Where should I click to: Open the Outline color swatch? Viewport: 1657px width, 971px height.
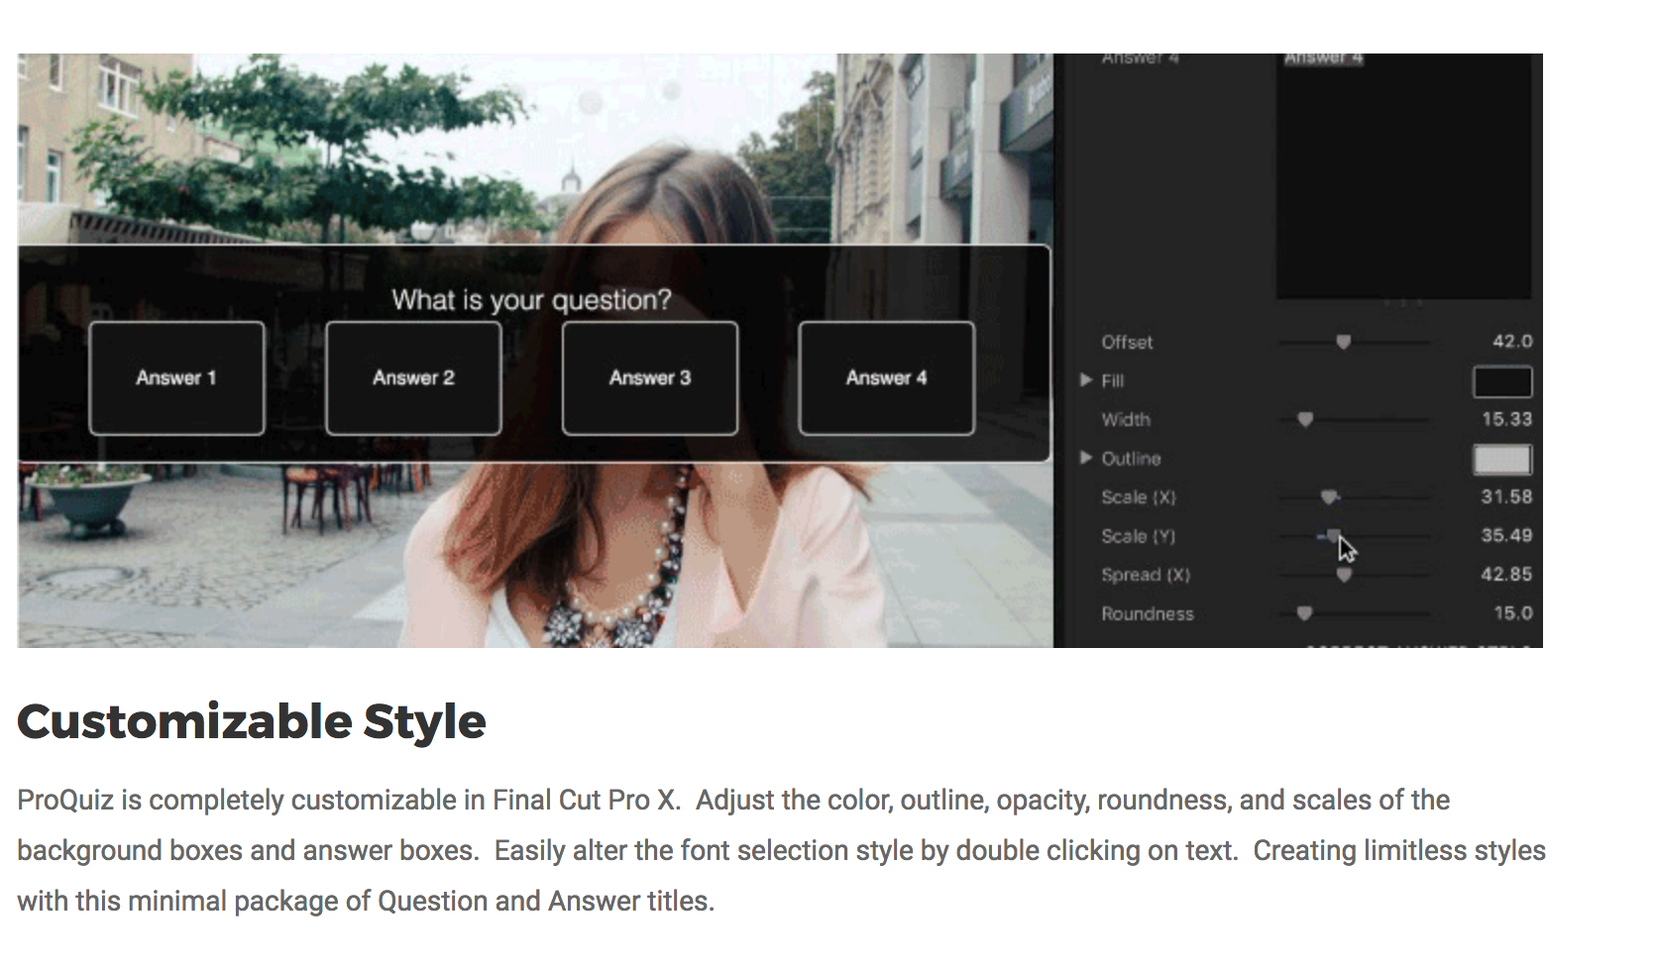[1502, 459]
